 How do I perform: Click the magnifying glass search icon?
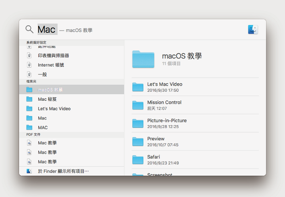pyautogui.click(x=29, y=29)
